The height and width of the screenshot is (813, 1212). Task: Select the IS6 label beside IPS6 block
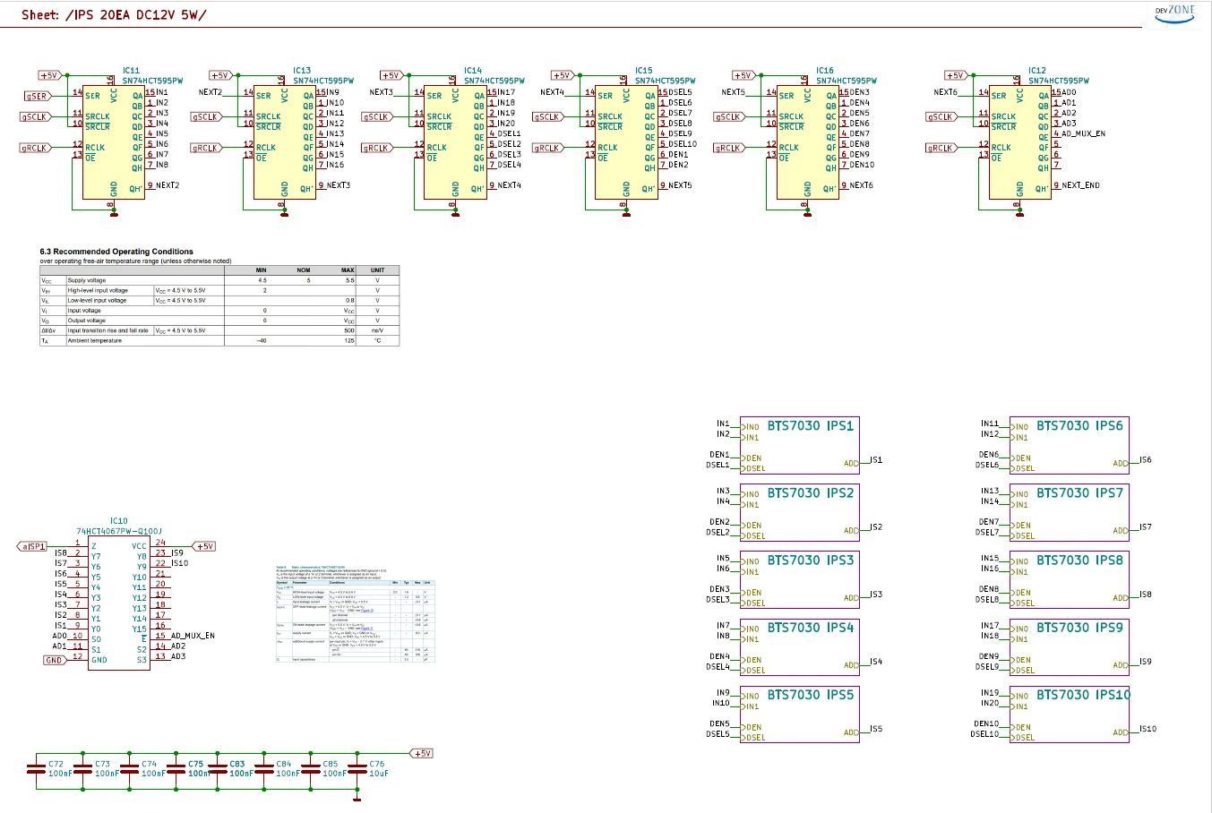click(1146, 460)
